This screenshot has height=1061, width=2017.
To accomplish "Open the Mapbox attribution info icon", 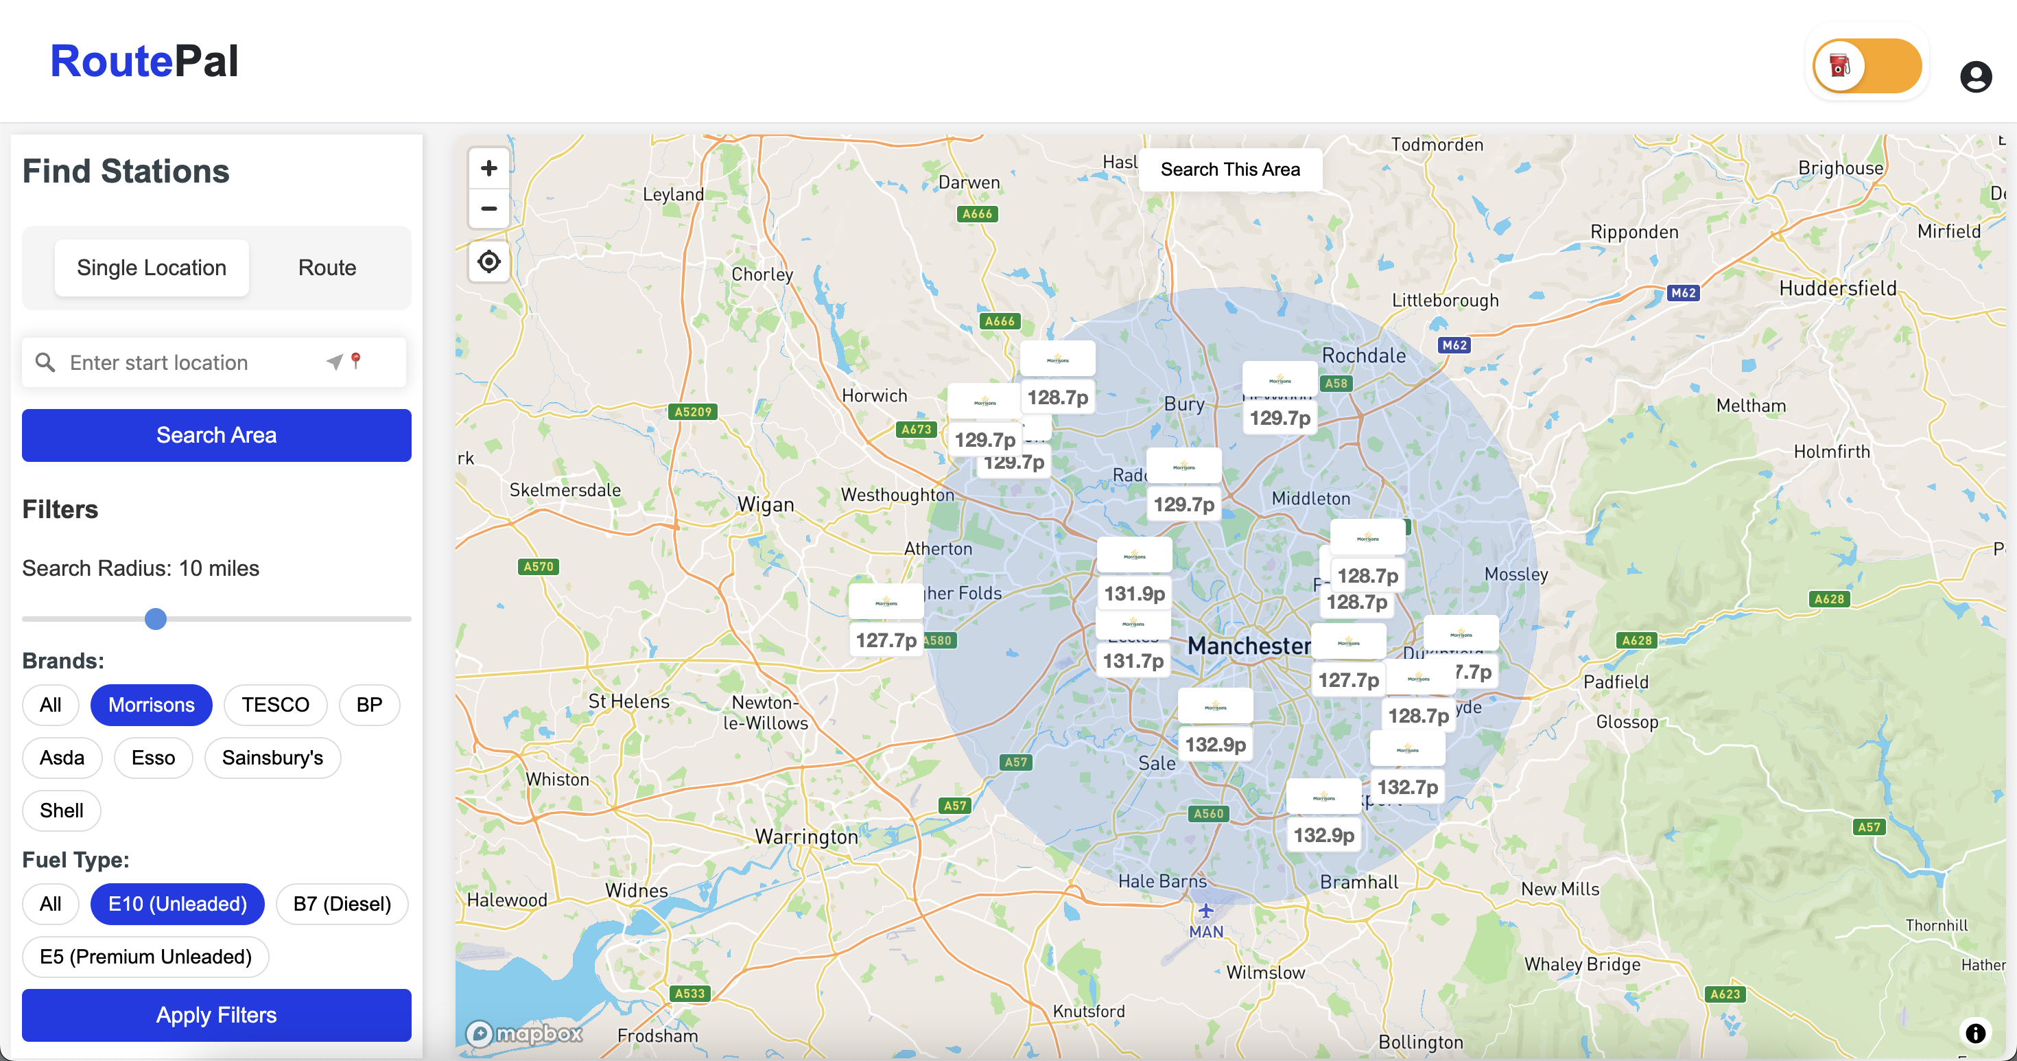I will 1976,1033.
